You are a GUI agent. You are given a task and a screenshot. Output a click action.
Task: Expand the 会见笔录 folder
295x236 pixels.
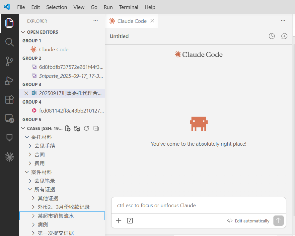(30, 181)
